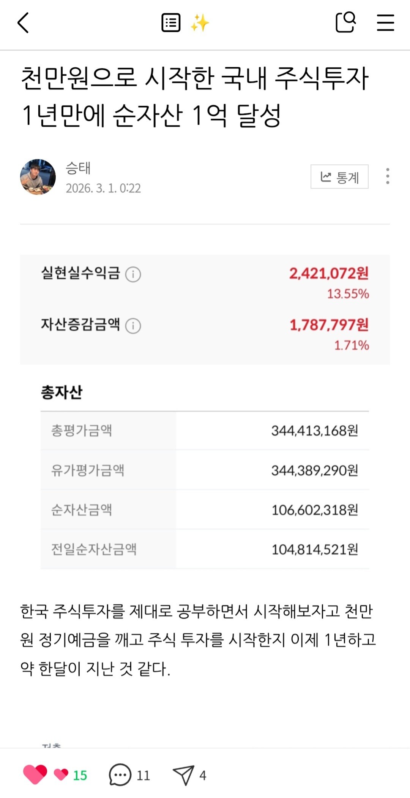Image resolution: width=410 pixels, height=798 pixels.
Task: Tap info icon next to 실현실수익금
Action: click(133, 274)
